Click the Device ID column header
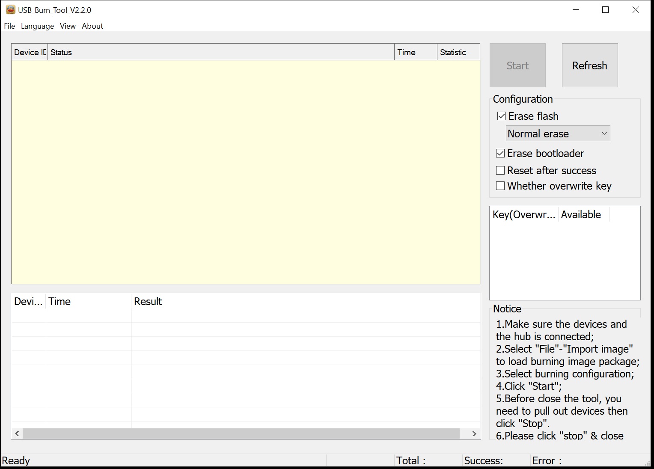 click(30, 52)
